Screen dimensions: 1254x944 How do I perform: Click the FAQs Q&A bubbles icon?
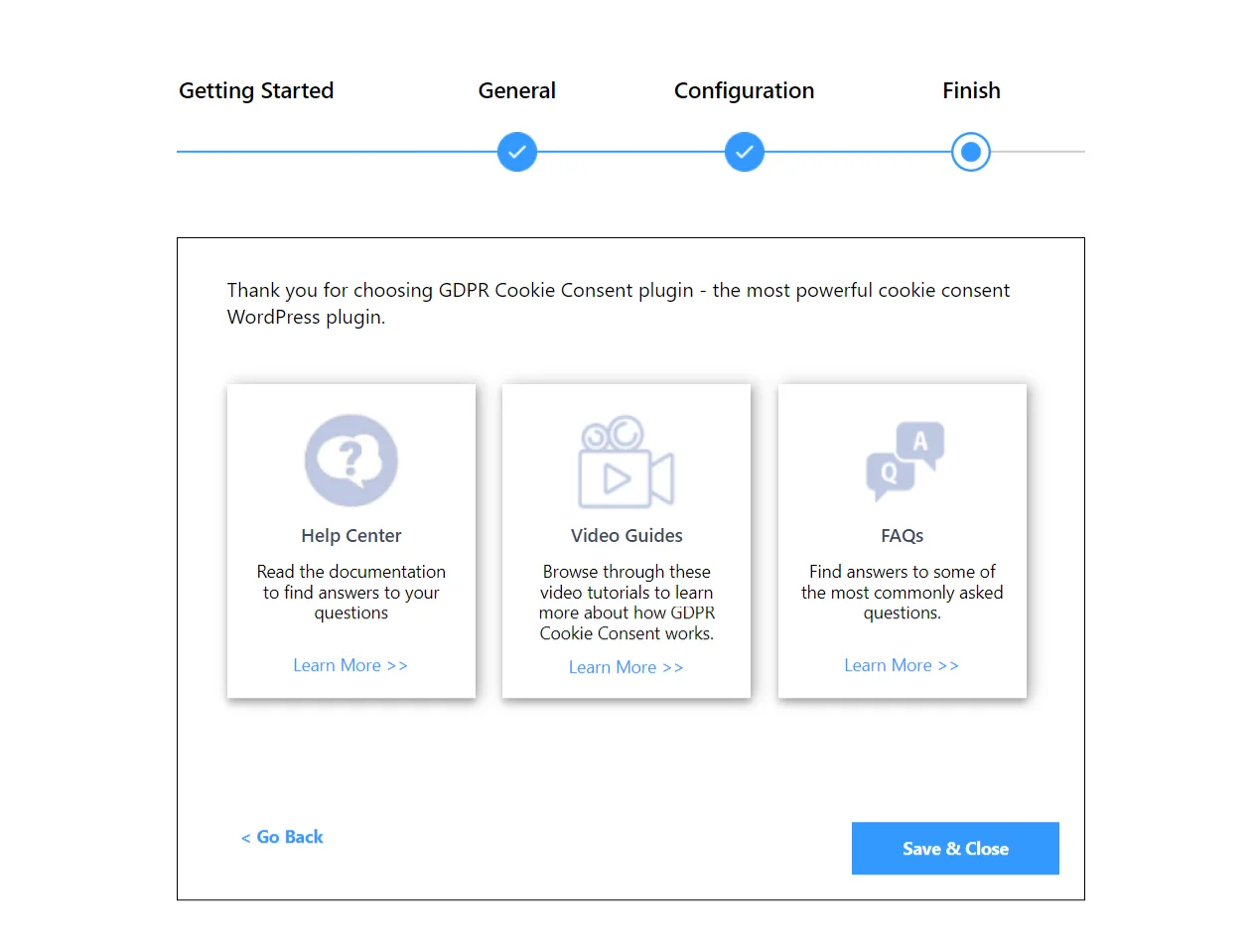point(905,462)
